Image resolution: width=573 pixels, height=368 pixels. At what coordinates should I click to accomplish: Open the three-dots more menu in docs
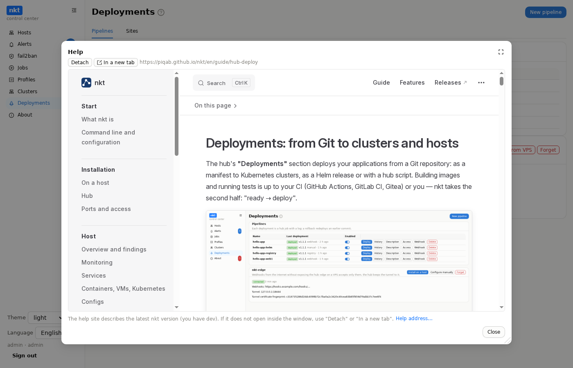coord(481,83)
